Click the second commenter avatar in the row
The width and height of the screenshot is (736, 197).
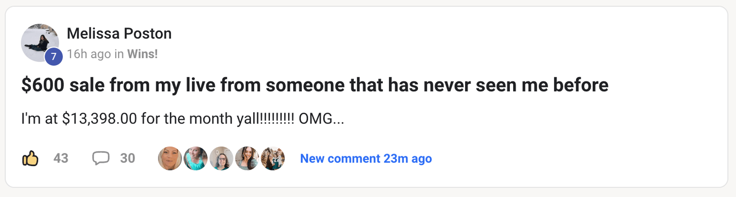point(195,158)
